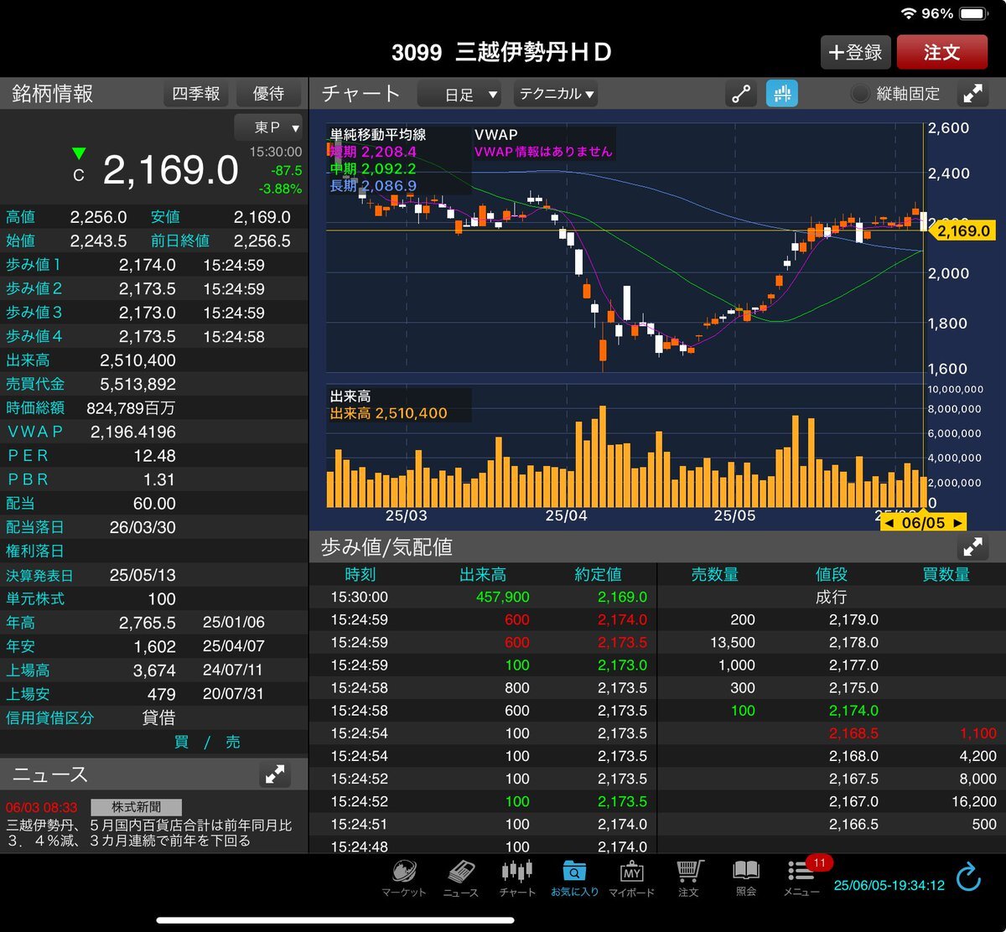
Task: Toggle the candlestick chart mode icon
Action: coord(781,94)
